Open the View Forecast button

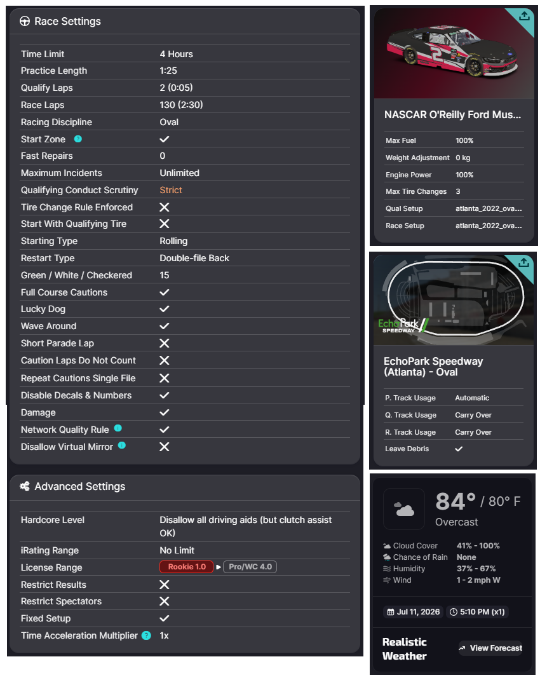coord(490,648)
